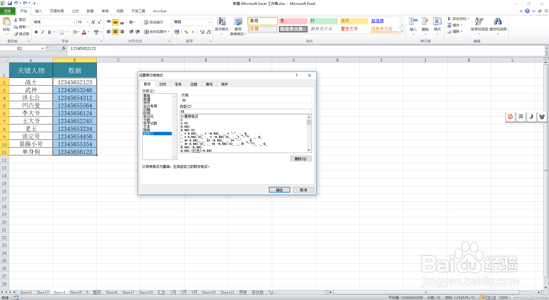This screenshot has width=549, height=300.
Task: Open Find and Select binoculars icon
Action: [x=498, y=21]
